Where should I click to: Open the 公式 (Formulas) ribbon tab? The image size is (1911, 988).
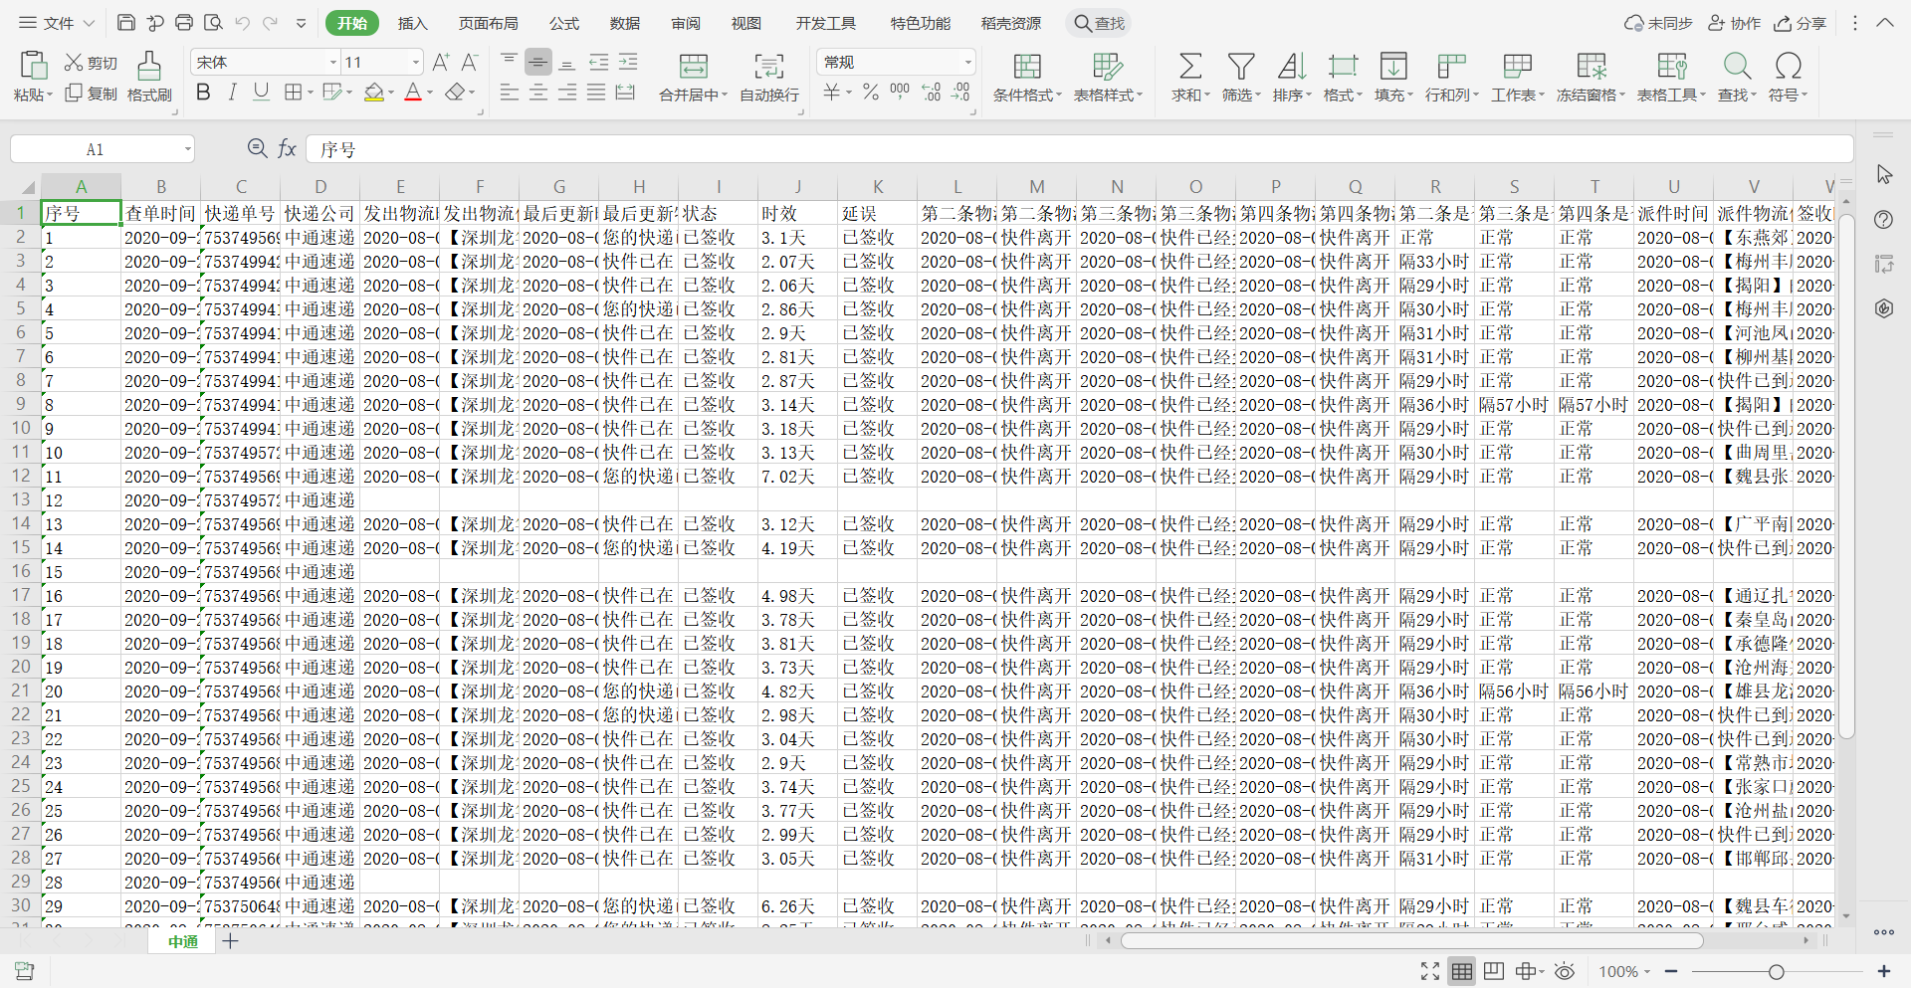pyautogui.click(x=563, y=23)
